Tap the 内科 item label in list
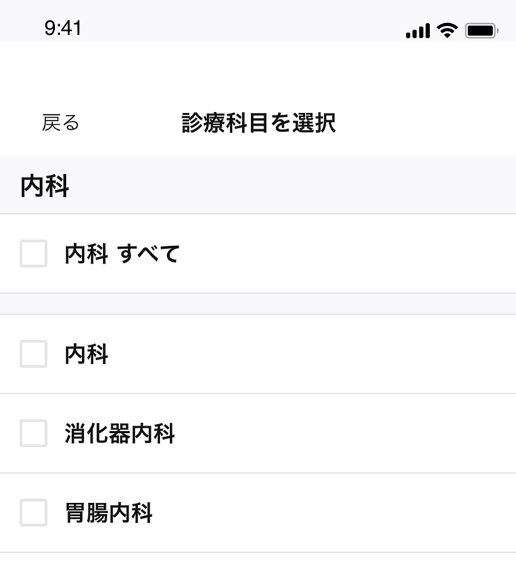The height and width of the screenshot is (571, 516). (86, 354)
